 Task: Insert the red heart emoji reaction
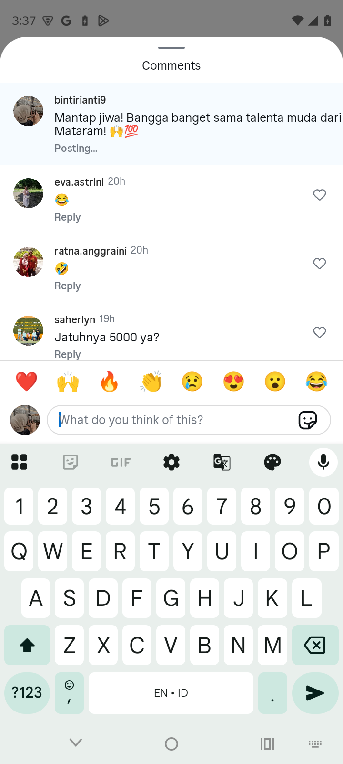27,382
